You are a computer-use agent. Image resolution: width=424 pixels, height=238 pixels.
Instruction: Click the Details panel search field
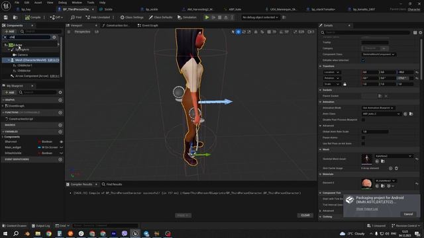pyautogui.click(x=365, y=32)
